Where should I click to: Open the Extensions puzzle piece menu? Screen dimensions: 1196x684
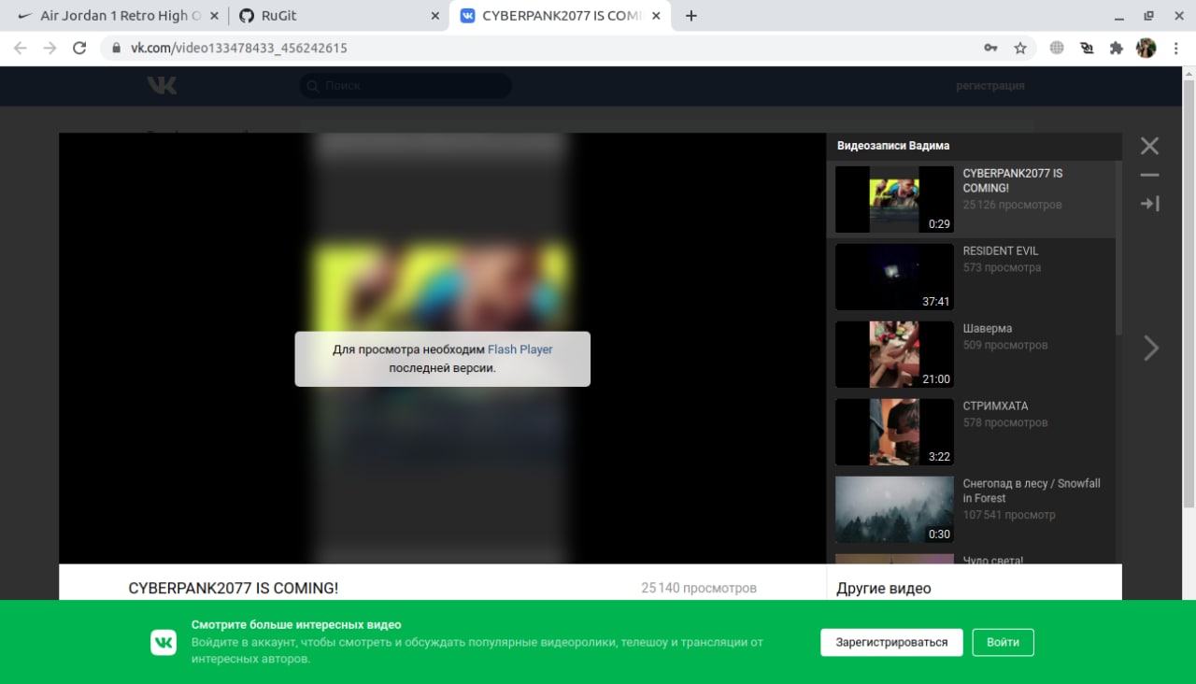tap(1116, 48)
